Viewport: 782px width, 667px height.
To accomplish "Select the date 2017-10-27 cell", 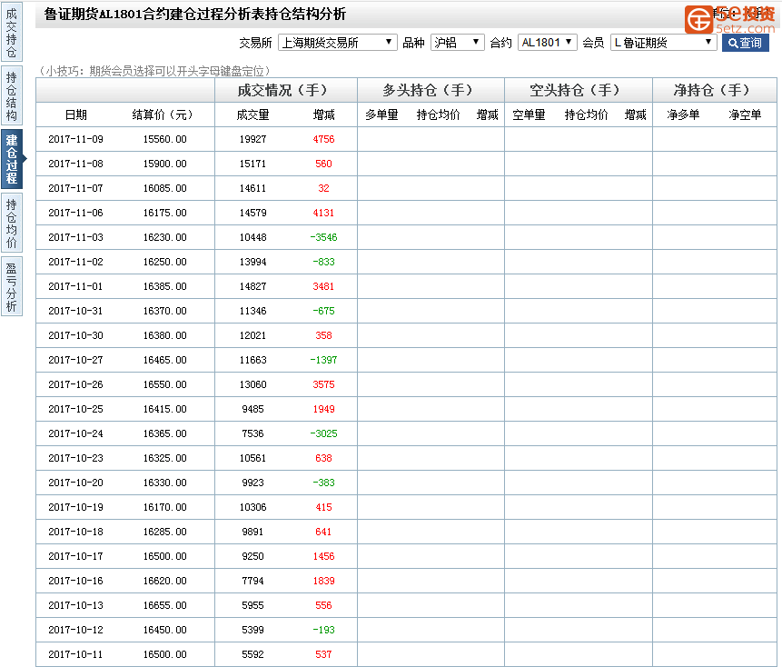I will point(75,360).
